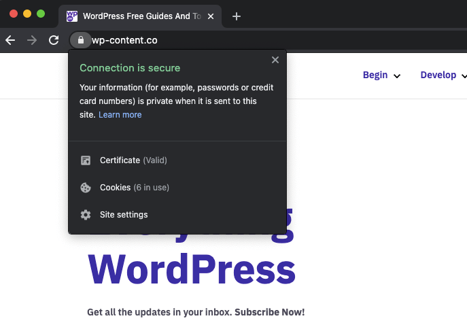467x327 pixels.
Task: Open a new tab with plus button
Action: point(237,16)
